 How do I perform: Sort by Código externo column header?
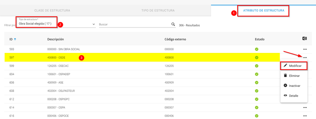tap(175, 39)
